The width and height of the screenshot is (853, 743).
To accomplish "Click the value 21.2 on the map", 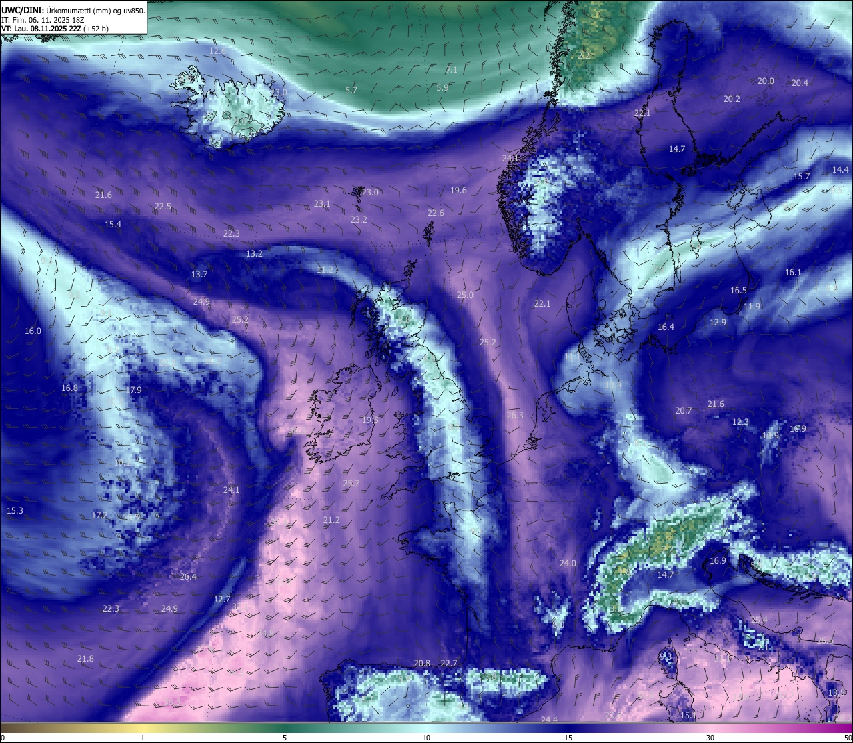I will click(x=331, y=520).
